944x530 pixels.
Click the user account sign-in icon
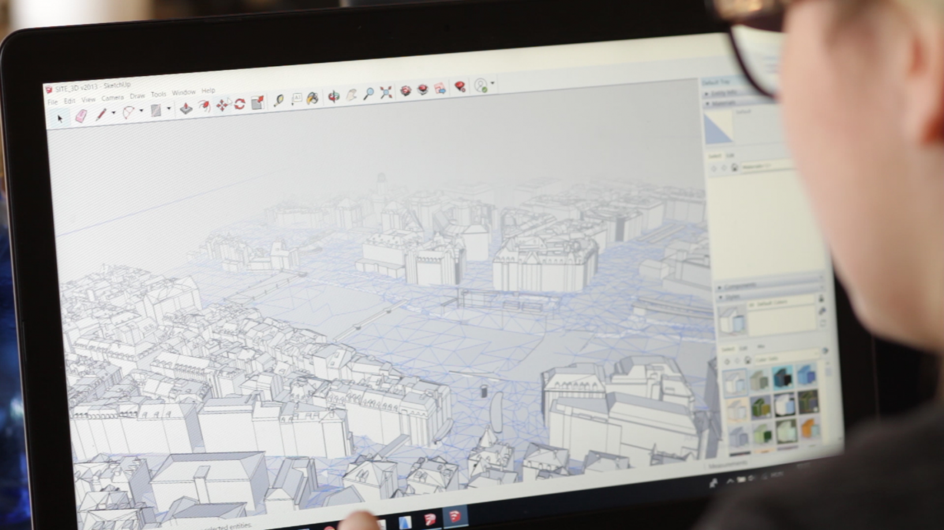point(481,85)
